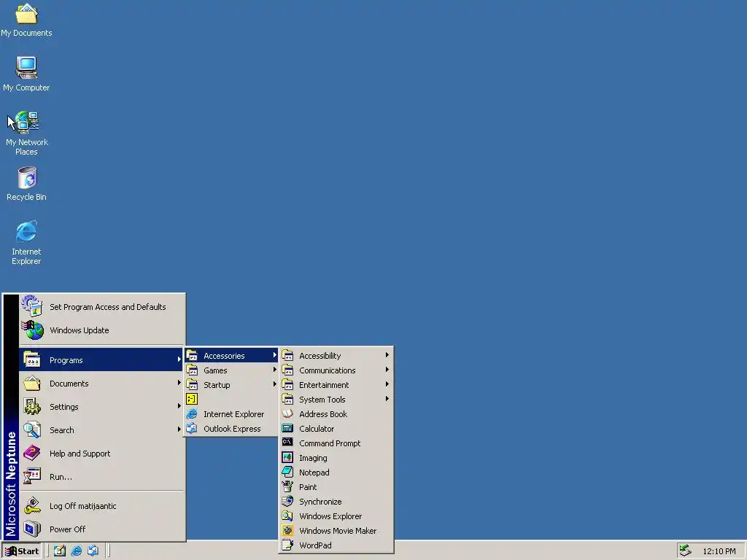This screenshot has width=747, height=560.
Task: Expand Programs submenu arrow
Action: point(179,359)
